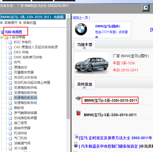
Task: Open 宝马 正时设定及保养方法大全 link
Action: point(116,138)
